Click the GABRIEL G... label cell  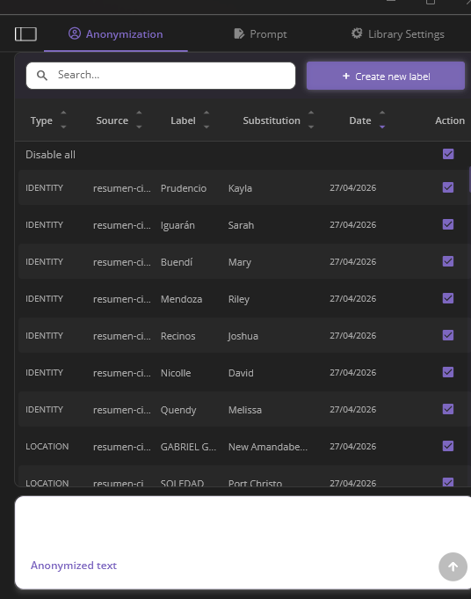(x=188, y=447)
